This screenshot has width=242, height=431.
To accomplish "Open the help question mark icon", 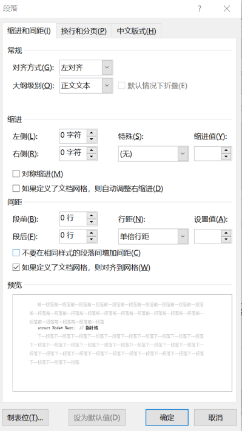I will pyautogui.click(x=200, y=9).
